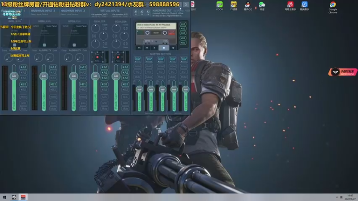Enable recorder output A3
The height and width of the screenshot is (201, 358).
coord(183,33)
